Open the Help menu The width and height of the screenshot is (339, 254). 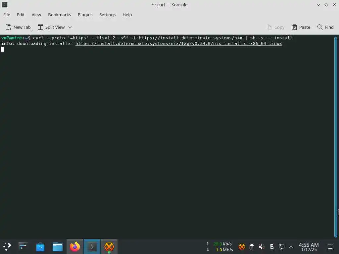click(x=127, y=15)
